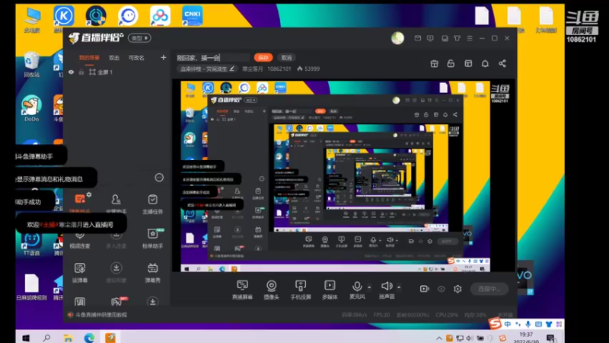Open the 斗鱼直播伴侣使用教程 tutorial link
Image resolution: width=609 pixels, height=343 pixels.
click(101, 315)
